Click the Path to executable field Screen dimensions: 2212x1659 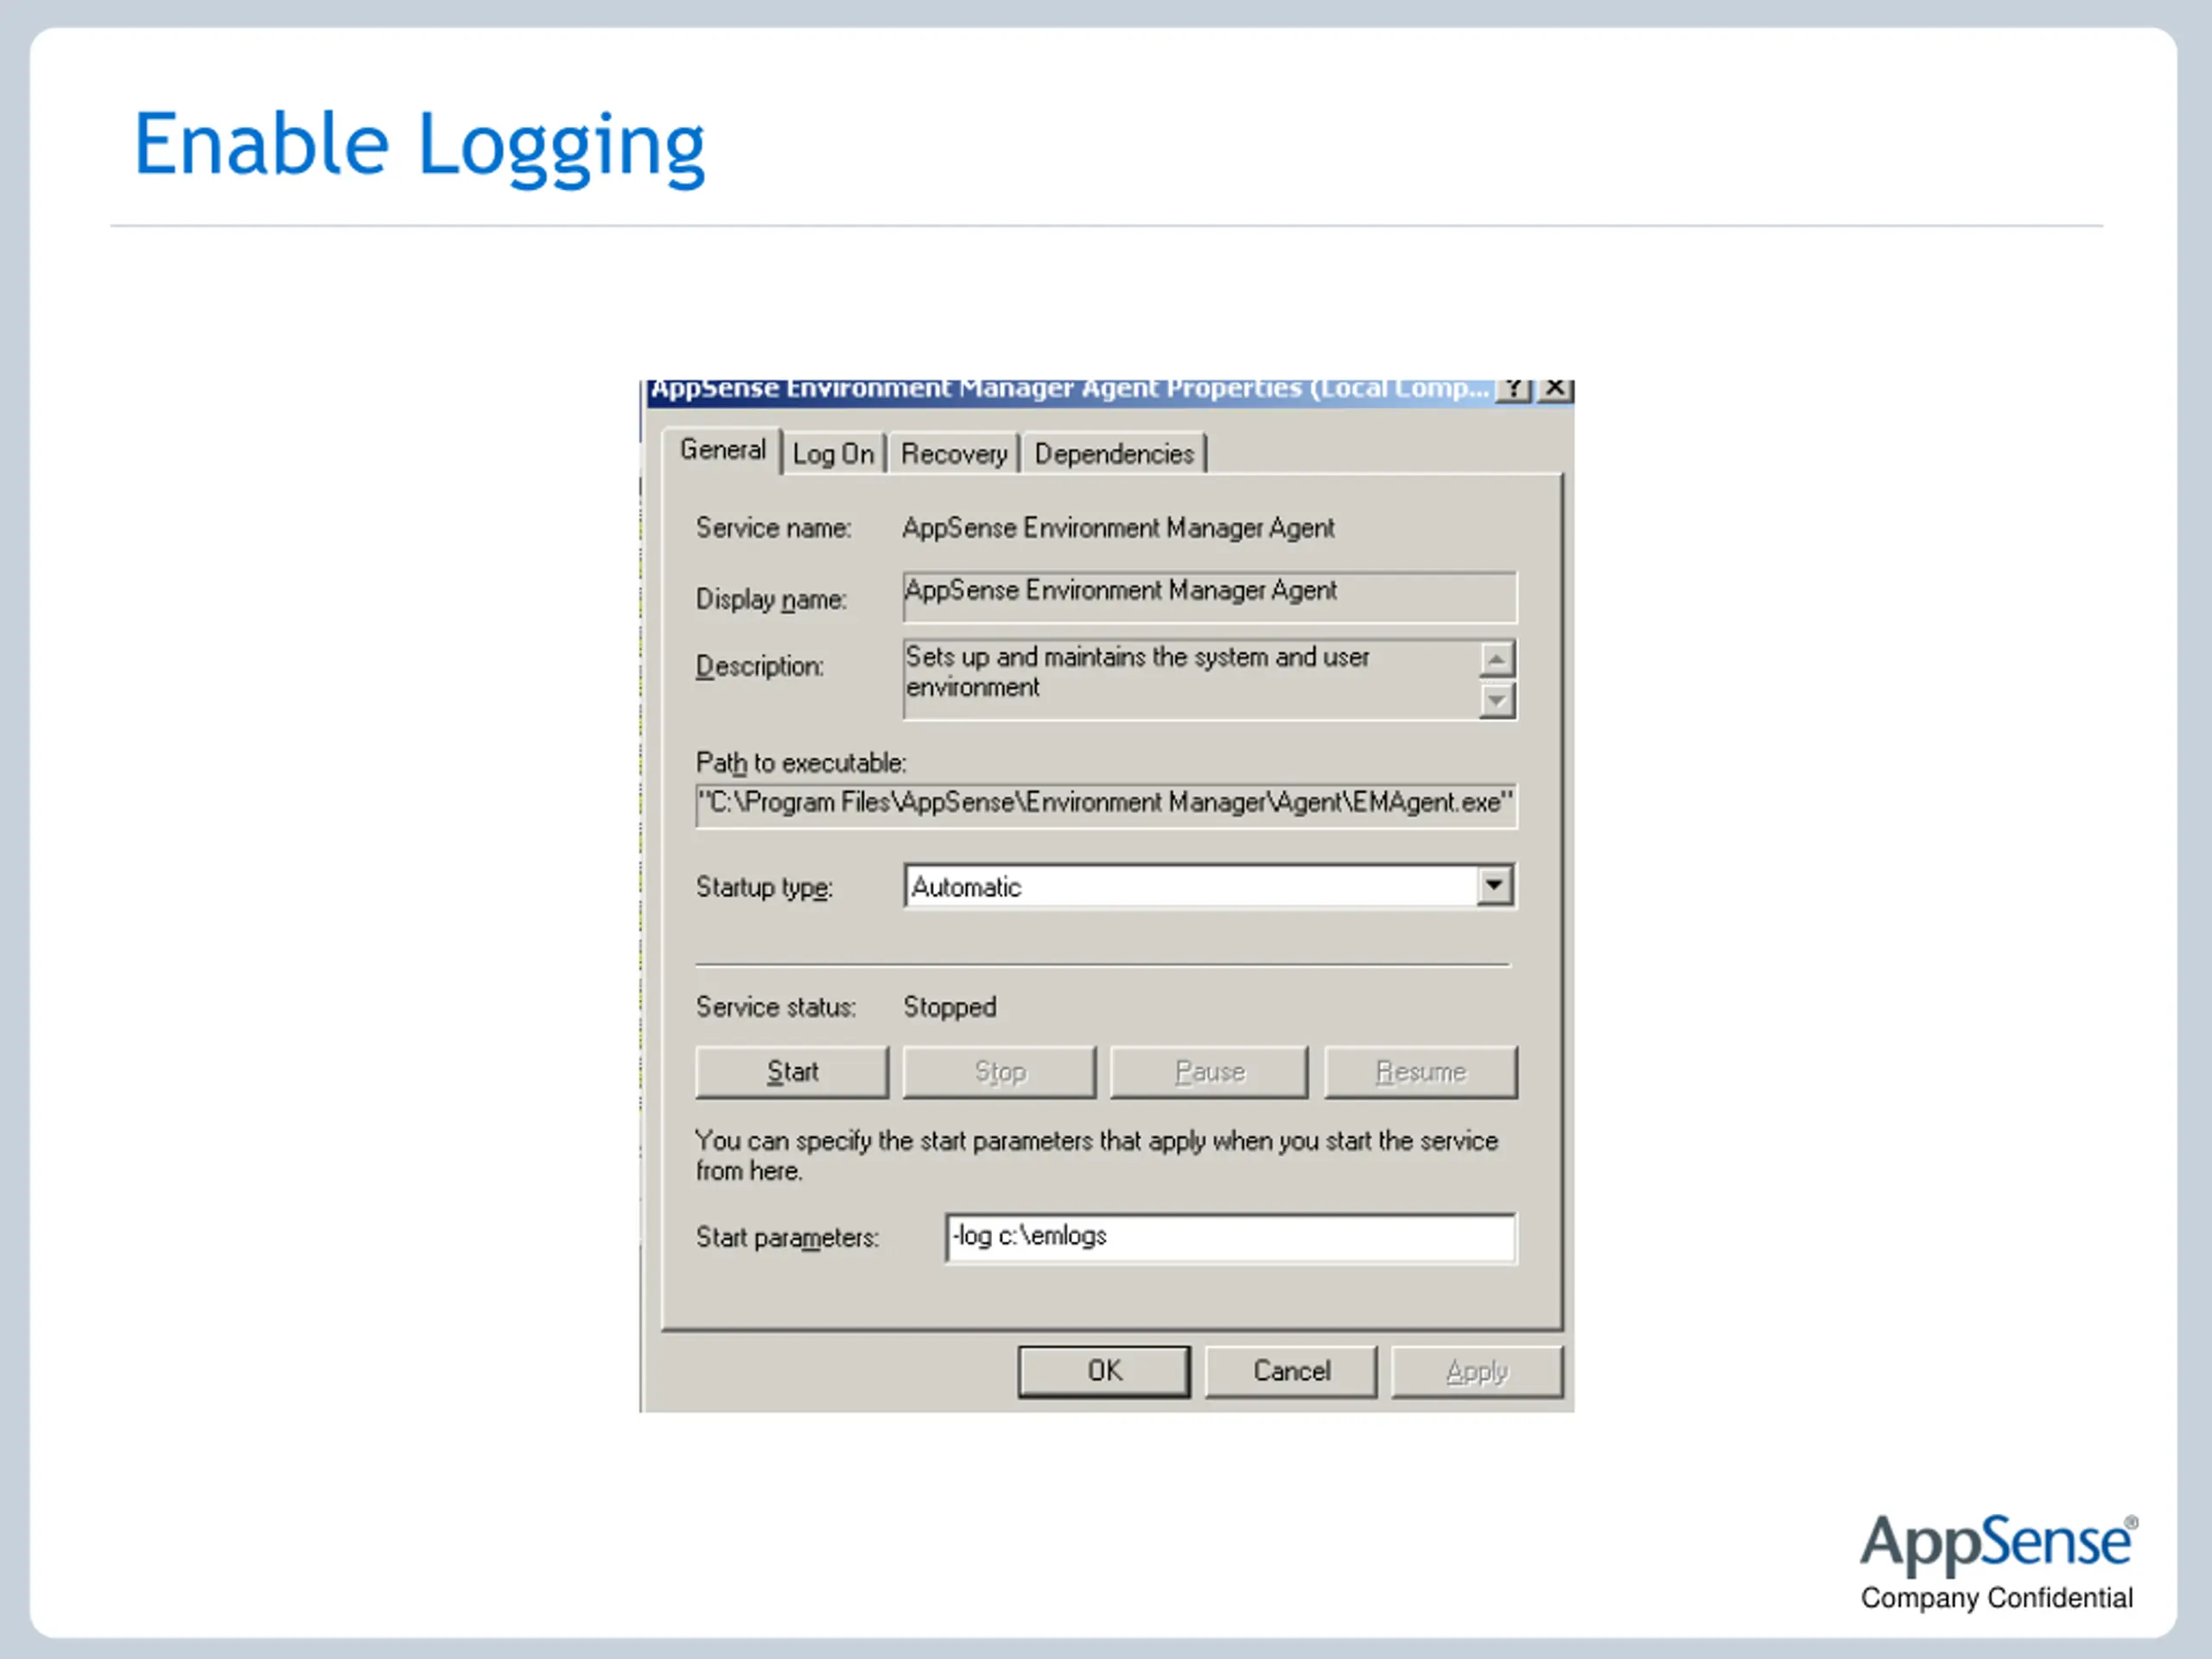[1106, 805]
